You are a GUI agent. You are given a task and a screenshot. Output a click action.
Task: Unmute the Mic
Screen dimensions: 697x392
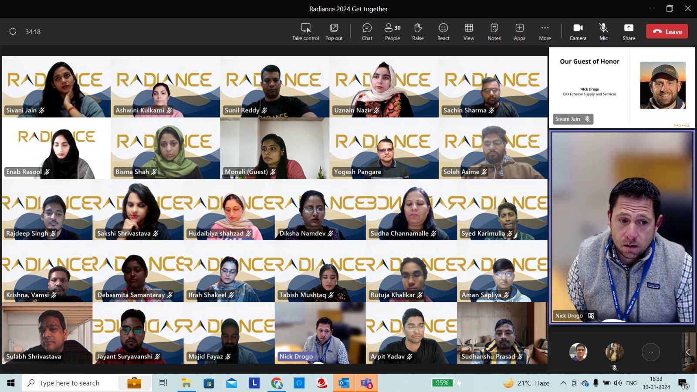point(603,32)
